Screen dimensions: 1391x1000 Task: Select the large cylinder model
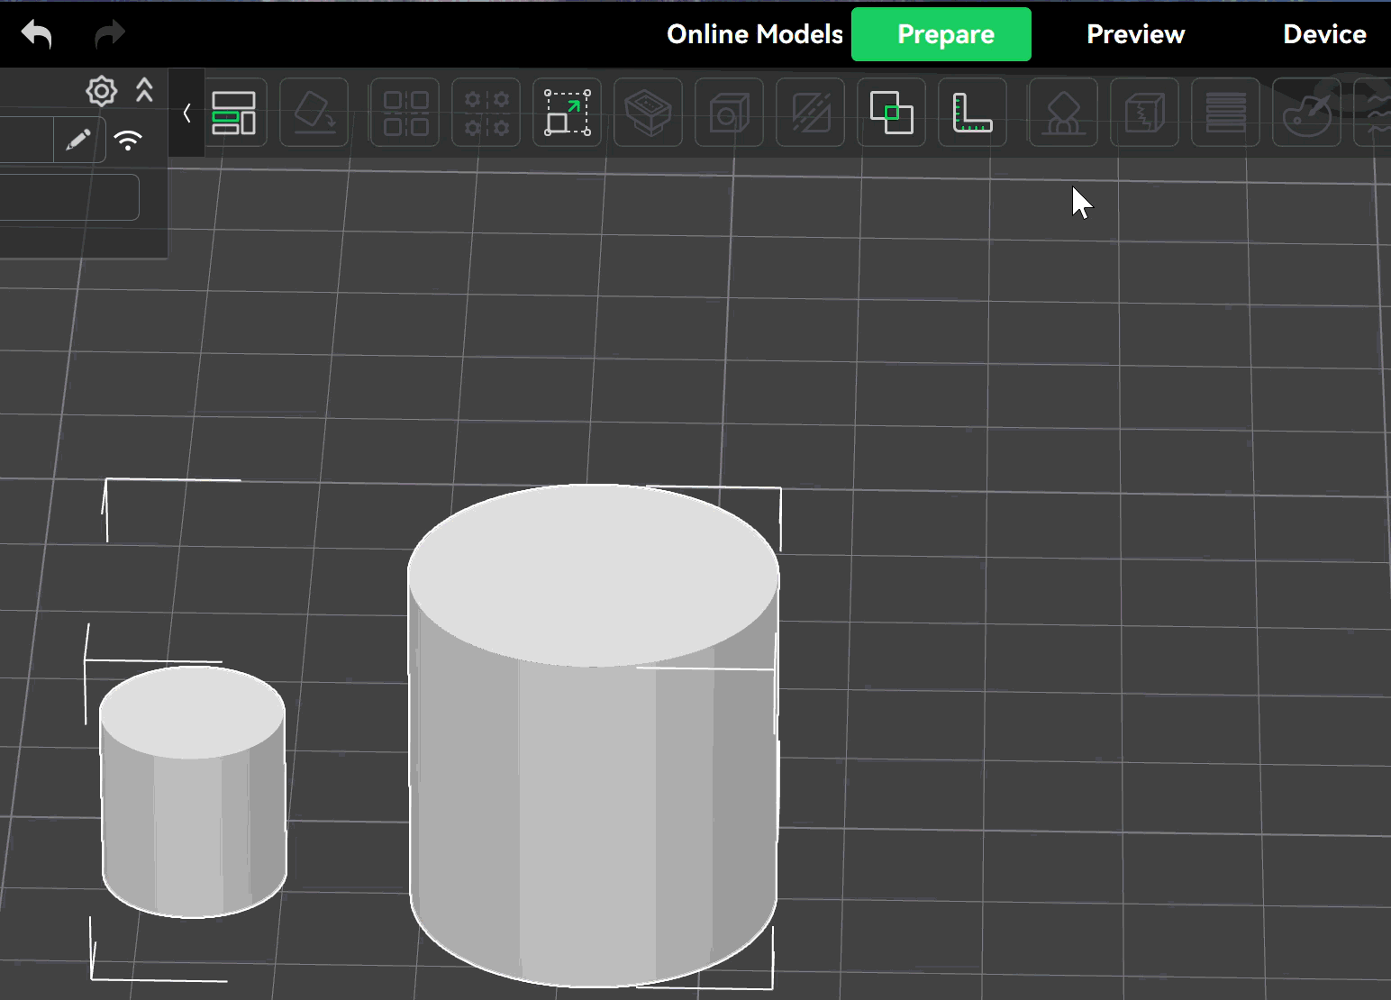[x=593, y=734]
